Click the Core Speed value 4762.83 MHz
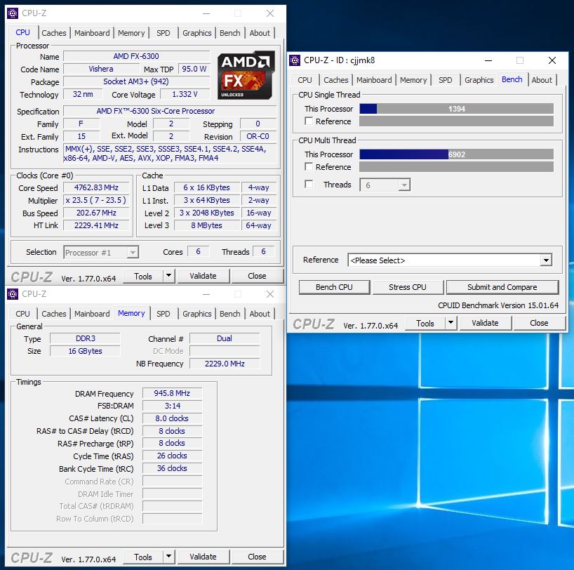Image resolution: width=574 pixels, height=570 pixels. point(96,187)
